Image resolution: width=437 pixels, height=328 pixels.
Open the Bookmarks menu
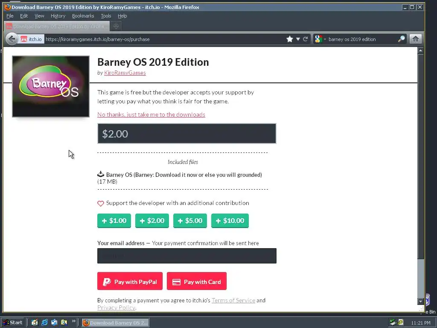pos(83,16)
